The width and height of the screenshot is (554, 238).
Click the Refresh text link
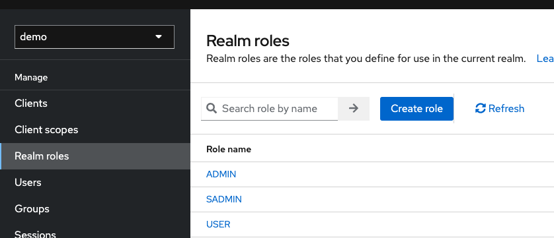coord(506,109)
